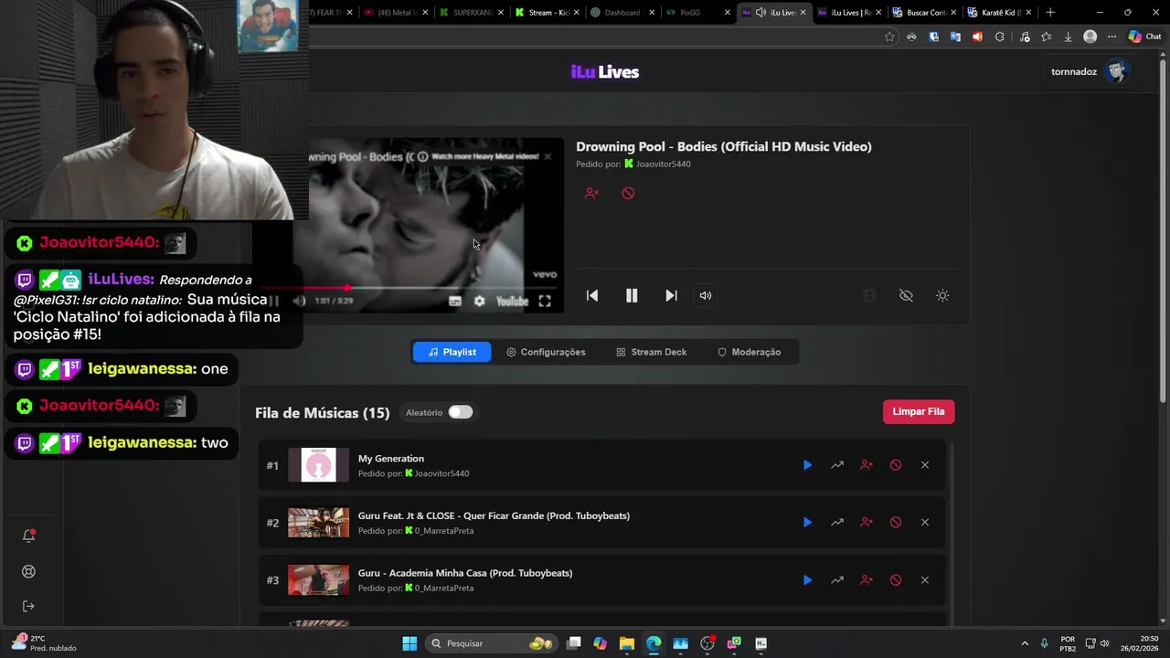Block Quer Ficar Grande song
This screenshot has width=1170, height=658.
click(896, 523)
